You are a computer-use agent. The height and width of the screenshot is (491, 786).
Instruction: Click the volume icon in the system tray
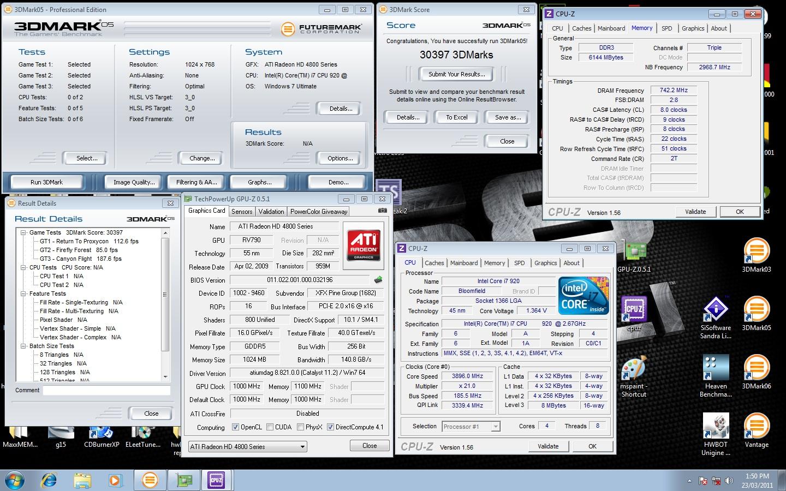[x=729, y=481]
